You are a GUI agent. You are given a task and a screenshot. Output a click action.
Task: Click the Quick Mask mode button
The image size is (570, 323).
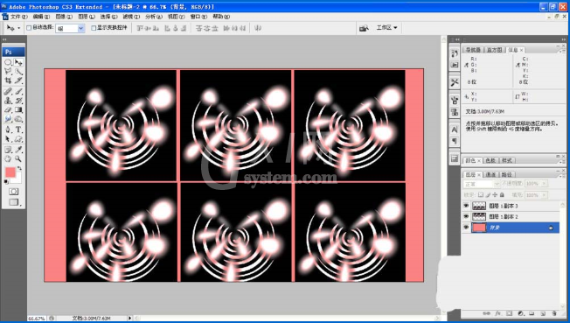(13, 192)
